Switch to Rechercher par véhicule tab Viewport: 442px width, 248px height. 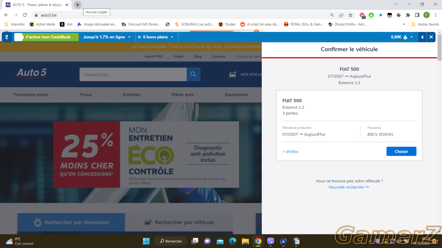click(x=179, y=222)
